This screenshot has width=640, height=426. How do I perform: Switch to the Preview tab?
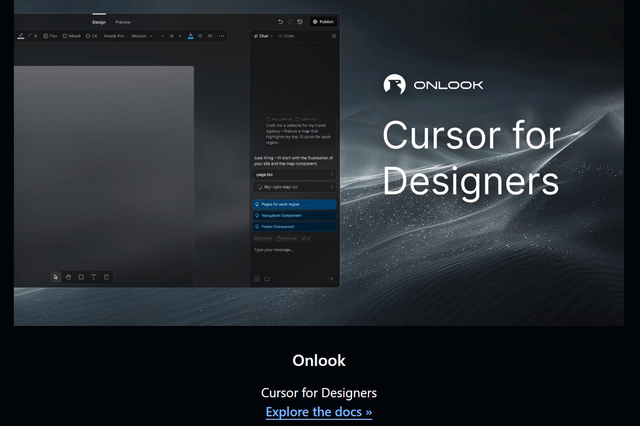[x=123, y=22]
